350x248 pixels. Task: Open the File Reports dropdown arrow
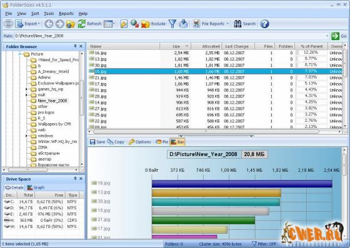pyautogui.click(x=227, y=24)
